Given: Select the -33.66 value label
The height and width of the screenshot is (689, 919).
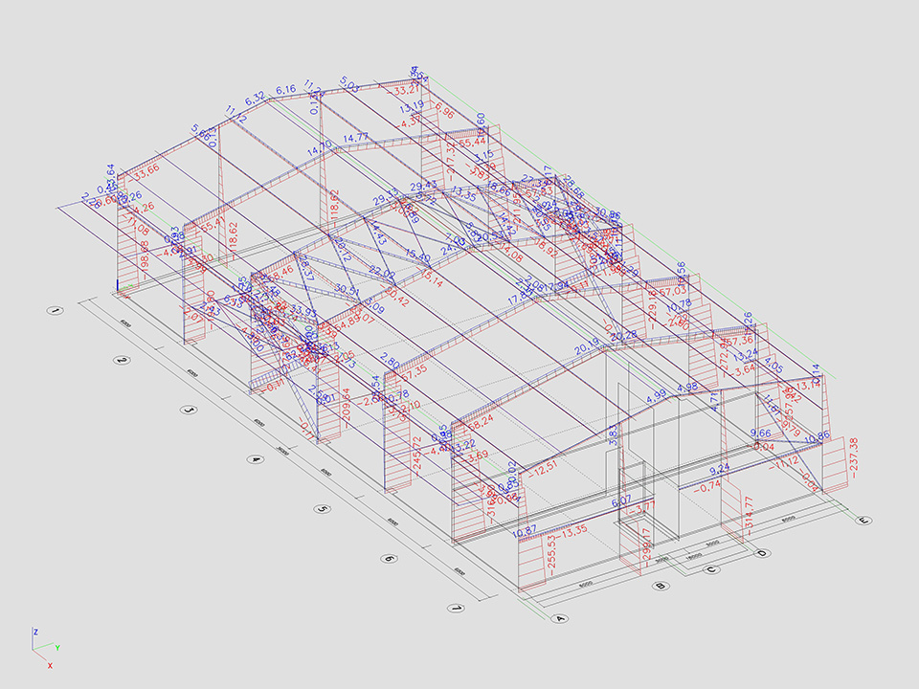Looking at the screenshot, I should 145,173.
